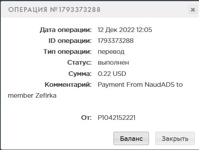This screenshot has height=150, width=199.
Task: Click the Дата операции label
Action: (x=66, y=30)
